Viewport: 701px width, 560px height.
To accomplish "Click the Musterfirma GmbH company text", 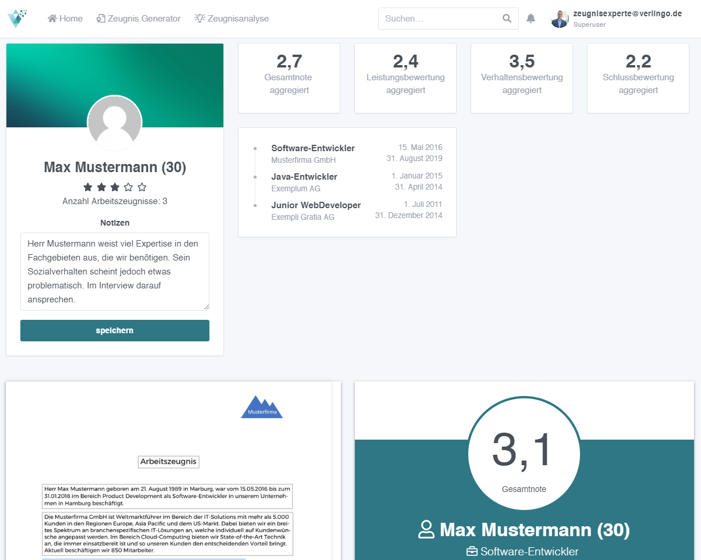I will pos(303,160).
